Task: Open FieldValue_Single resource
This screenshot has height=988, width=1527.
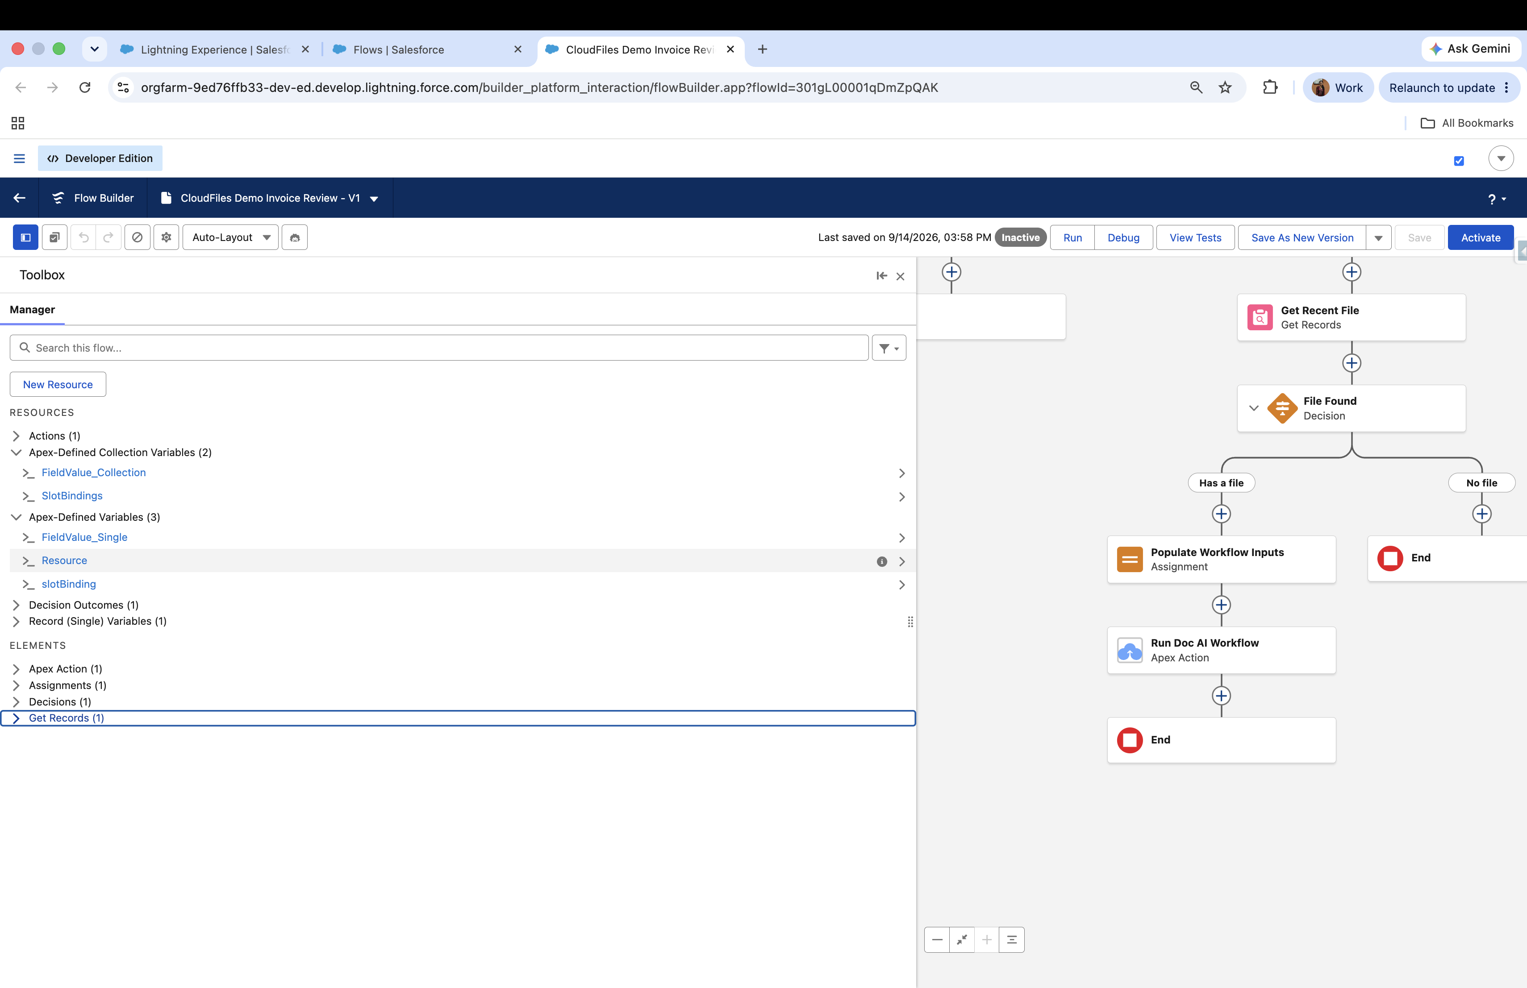Action: tap(85, 537)
